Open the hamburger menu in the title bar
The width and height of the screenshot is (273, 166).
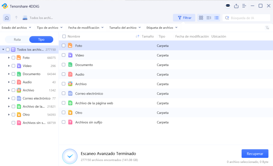[244, 6]
